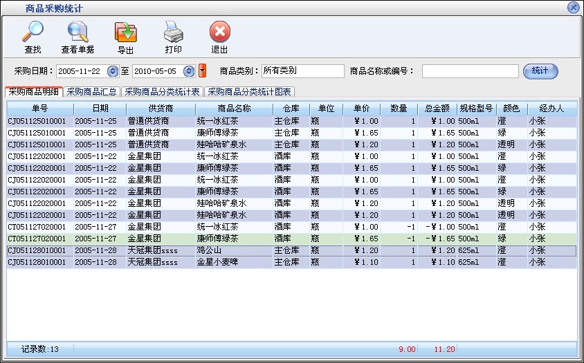Click the 导出 (Export) toolbar icon
Viewport: 584px width, 363px height.
pos(125,33)
